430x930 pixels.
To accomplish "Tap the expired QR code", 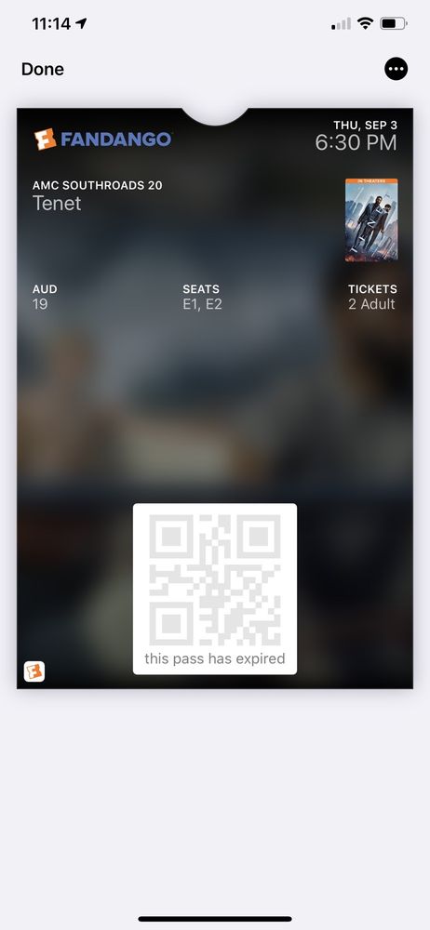I will (214, 579).
